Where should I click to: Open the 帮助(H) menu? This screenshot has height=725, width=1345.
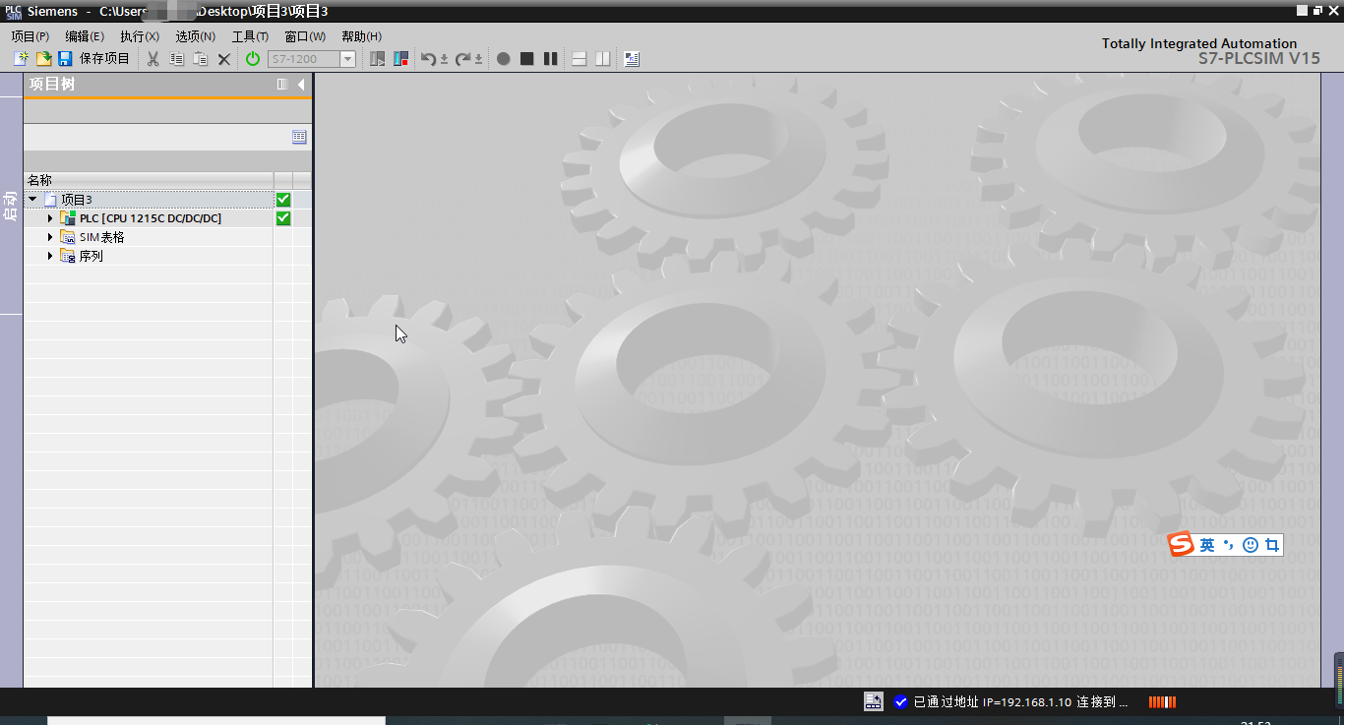click(x=362, y=36)
